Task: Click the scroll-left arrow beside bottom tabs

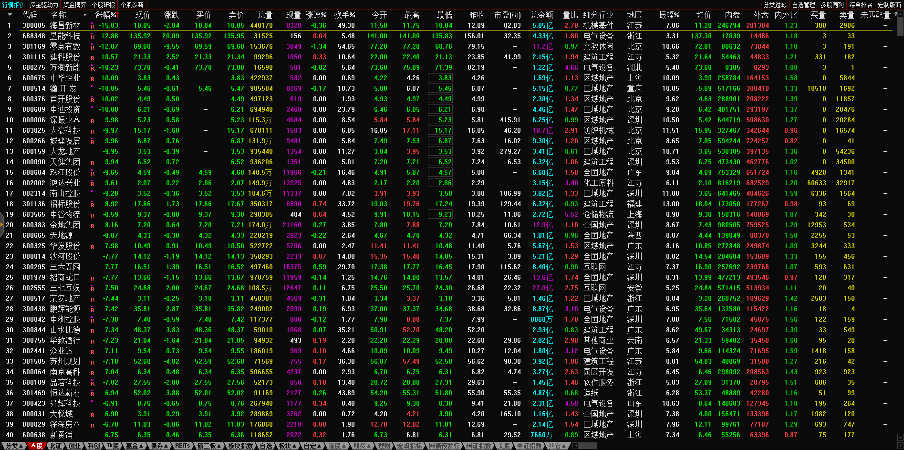Action: (576, 446)
